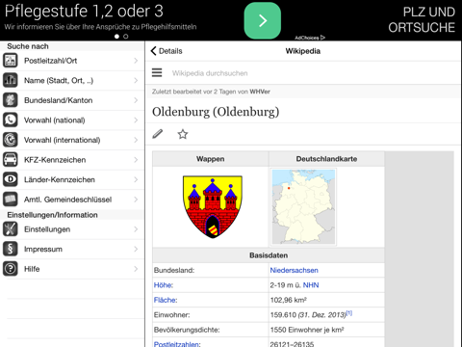Click the Impressum paragraph icon
This screenshot has width=462, height=347.
click(x=11, y=249)
